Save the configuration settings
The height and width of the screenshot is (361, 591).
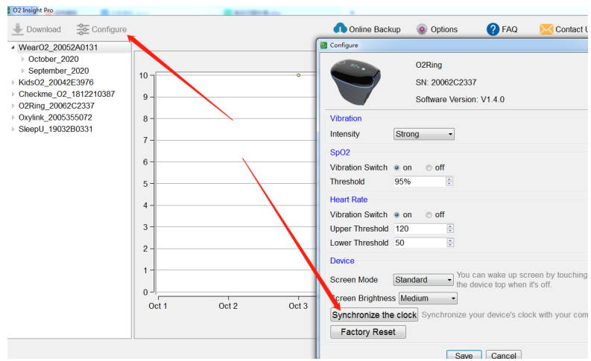pos(464,355)
